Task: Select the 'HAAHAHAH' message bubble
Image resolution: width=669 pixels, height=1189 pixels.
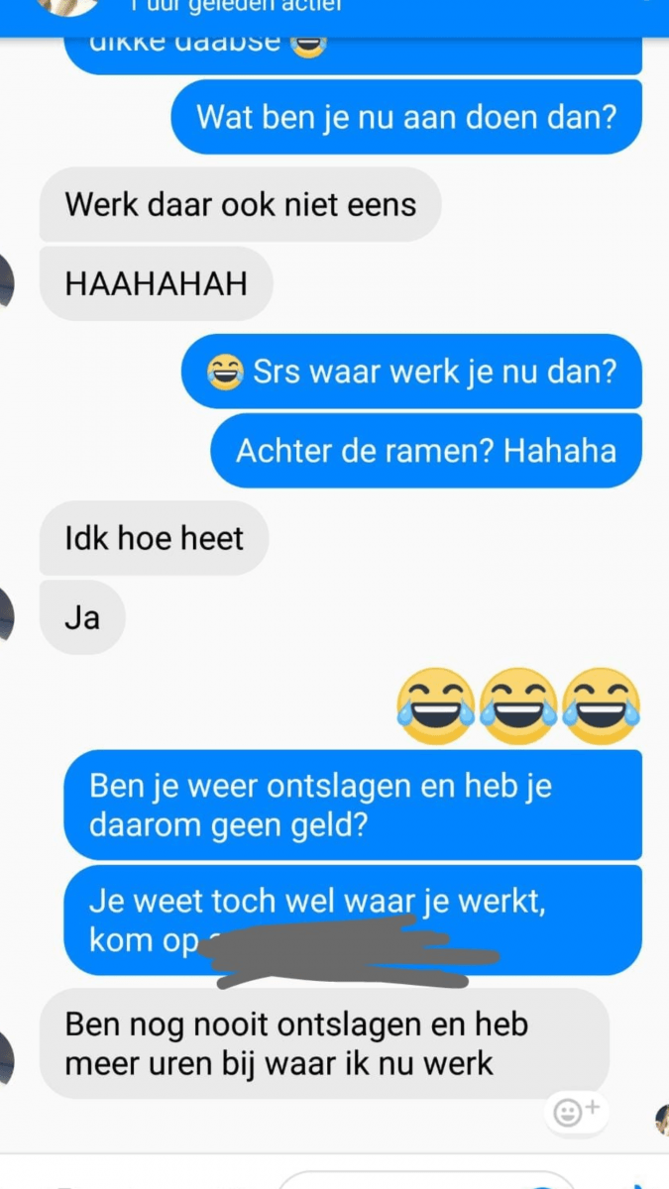Action: pyautogui.click(x=156, y=284)
